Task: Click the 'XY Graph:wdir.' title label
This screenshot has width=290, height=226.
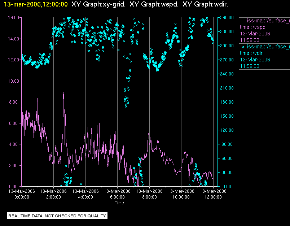Action: 205,4
